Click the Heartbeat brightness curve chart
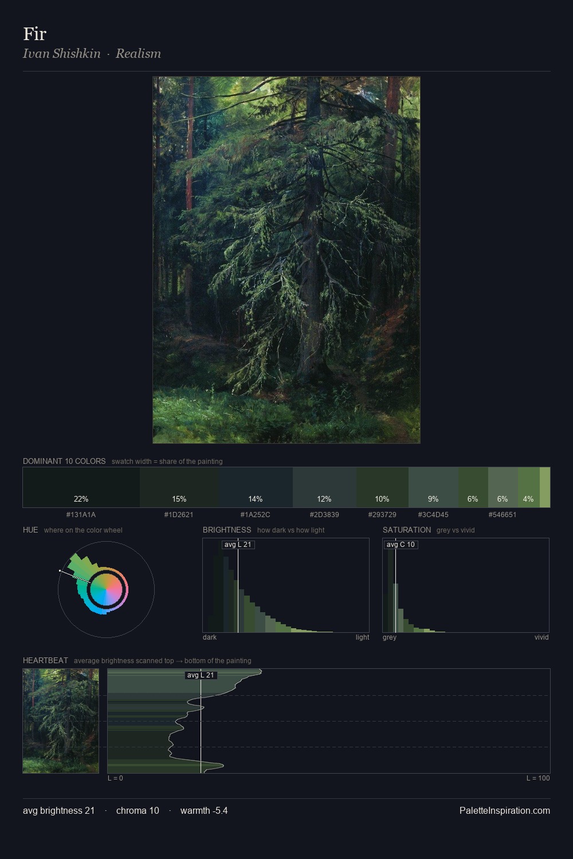Viewport: 573px width, 859px height. click(329, 721)
